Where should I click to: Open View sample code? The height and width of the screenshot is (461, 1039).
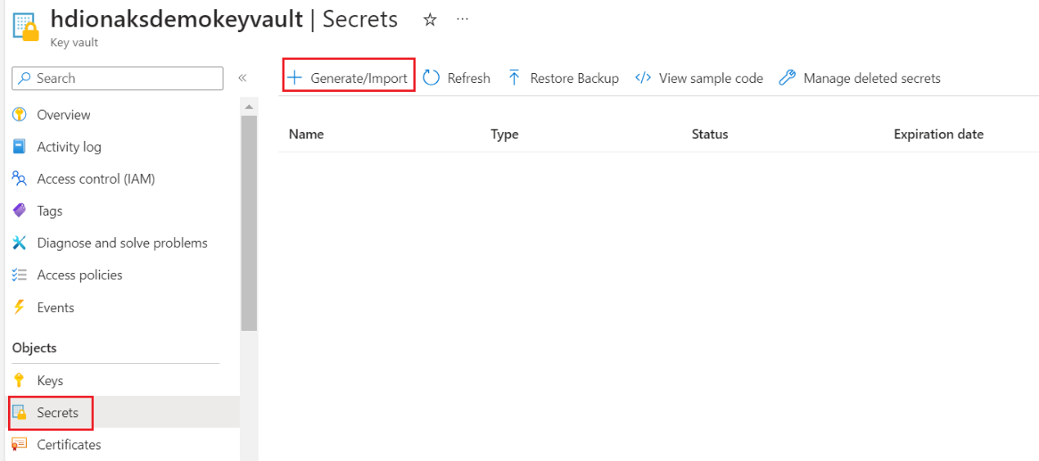tap(699, 78)
